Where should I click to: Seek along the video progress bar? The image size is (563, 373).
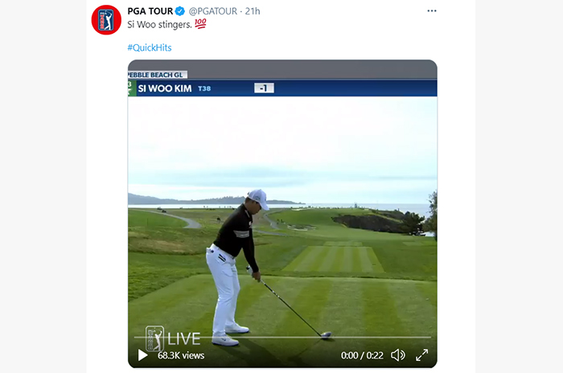[x=282, y=338]
